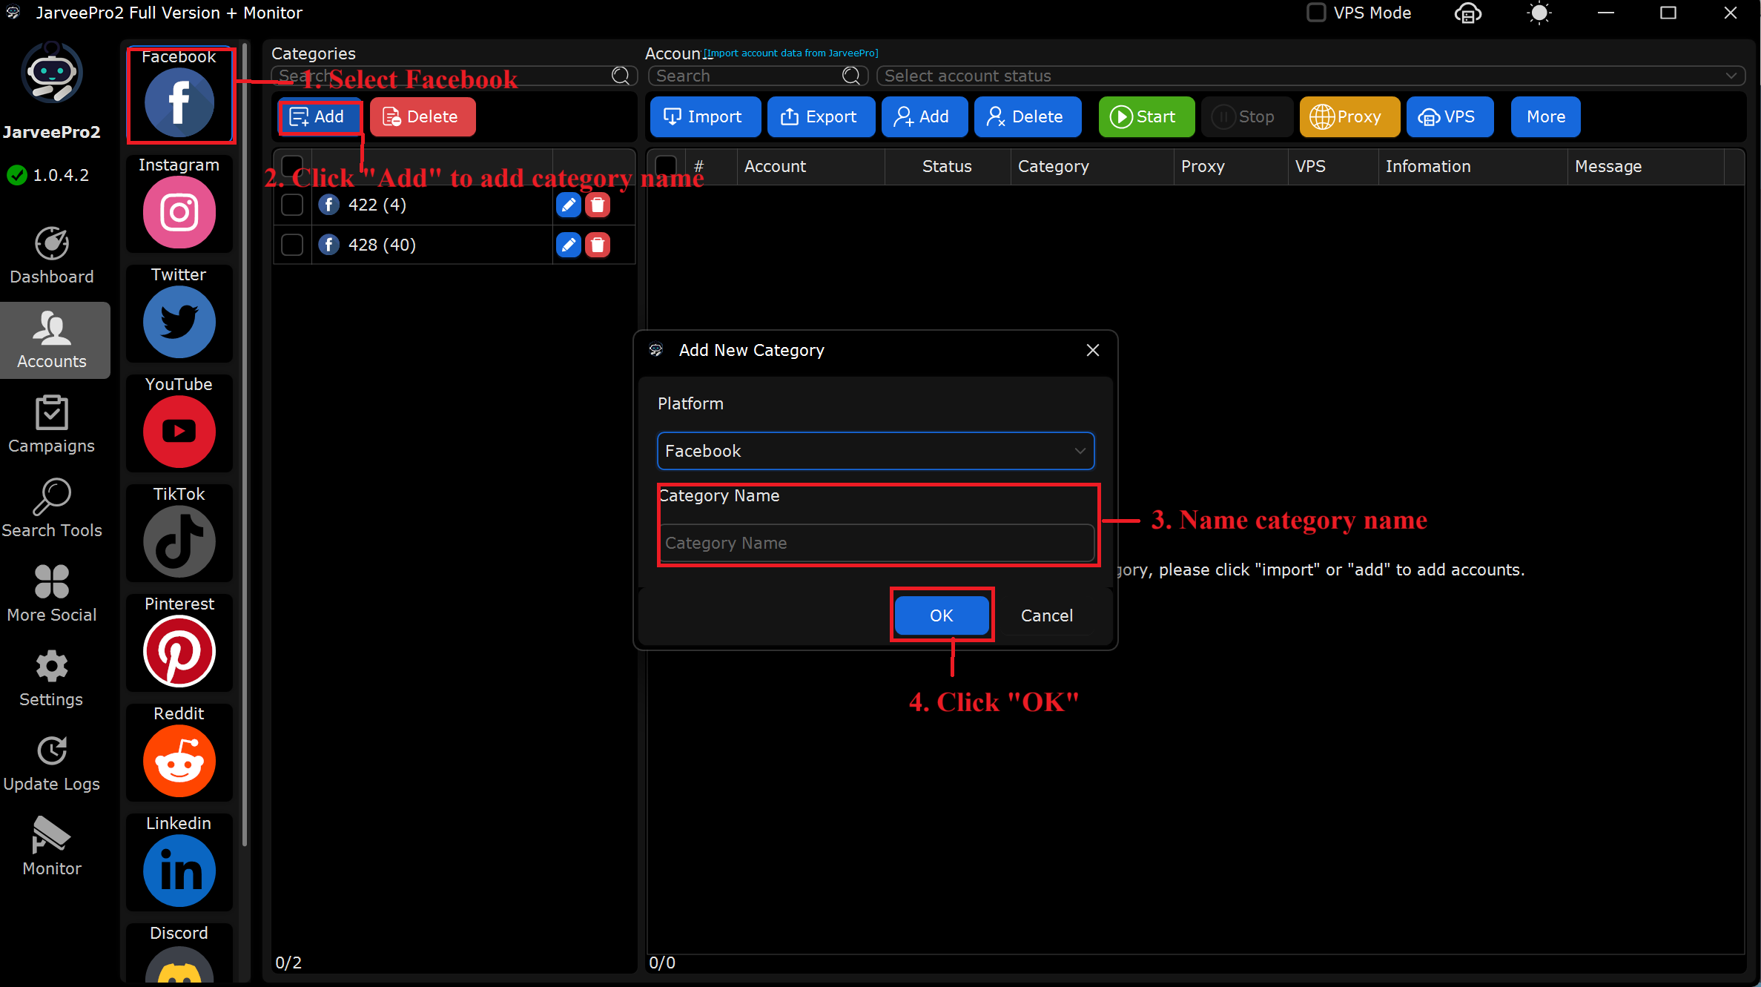Select the TikTok platform icon
The height and width of the screenshot is (987, 1761).
pyautogui.click(x=179, y=541)
